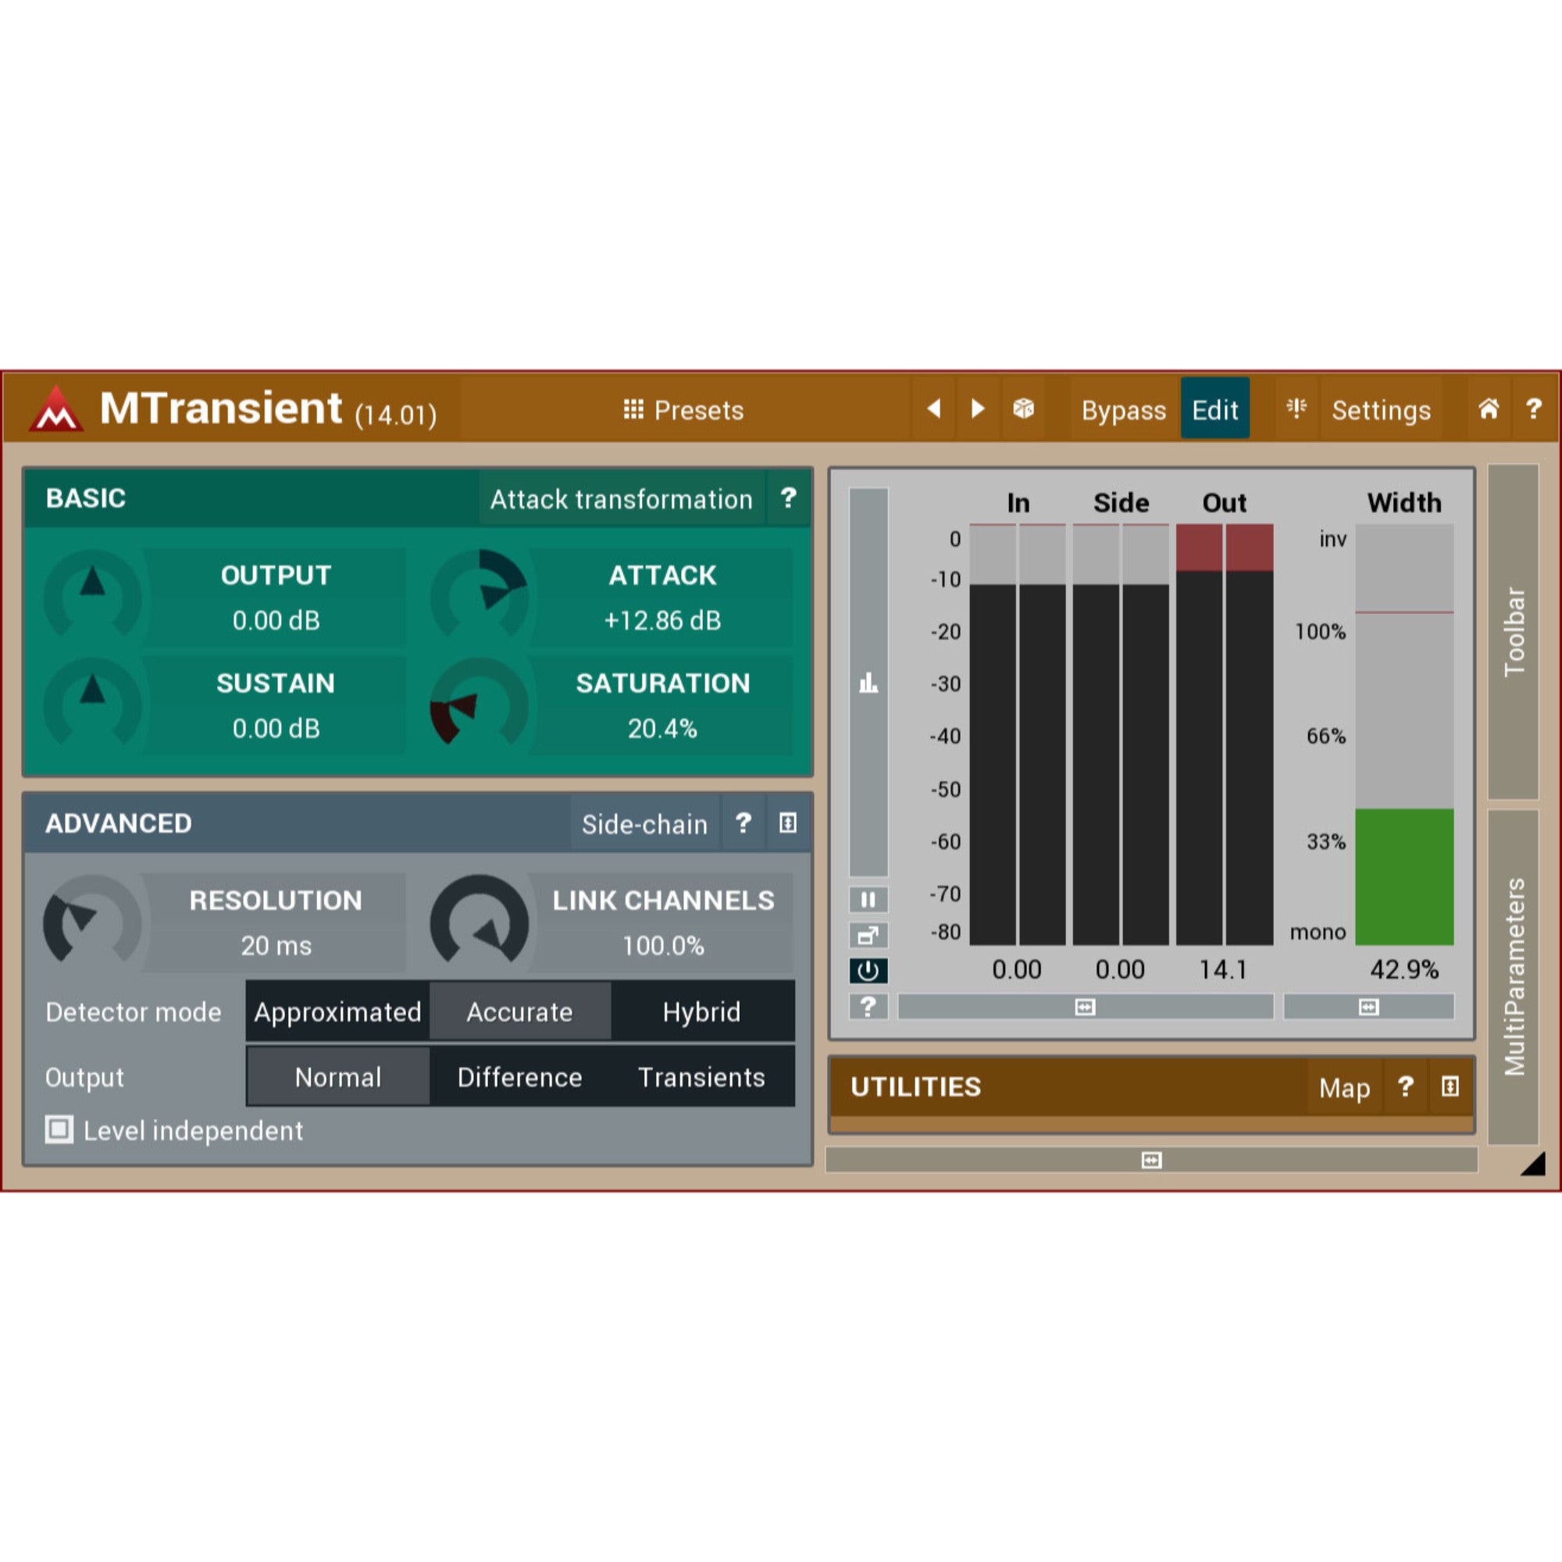1562x1562 pixels.
Task: Click the Map button in UTILITIES
Action: (1345, 1087)
